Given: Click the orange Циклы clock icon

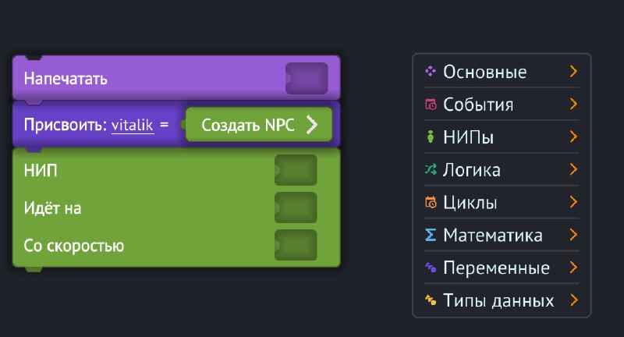Looking at the screenshot, I should coord(431,202).
